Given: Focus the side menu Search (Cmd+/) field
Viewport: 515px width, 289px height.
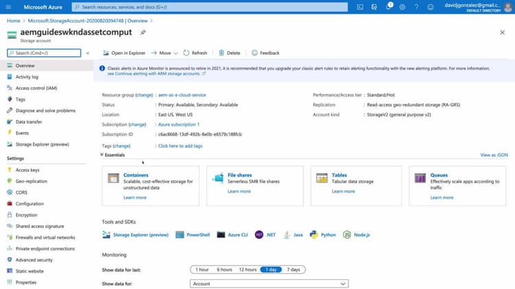Looking at the screenshot, I should tap(44, 53).
